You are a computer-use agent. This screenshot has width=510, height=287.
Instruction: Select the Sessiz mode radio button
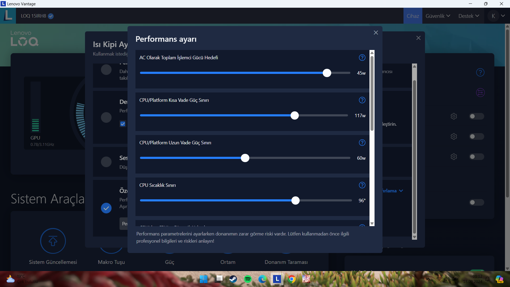coord(106,162)
